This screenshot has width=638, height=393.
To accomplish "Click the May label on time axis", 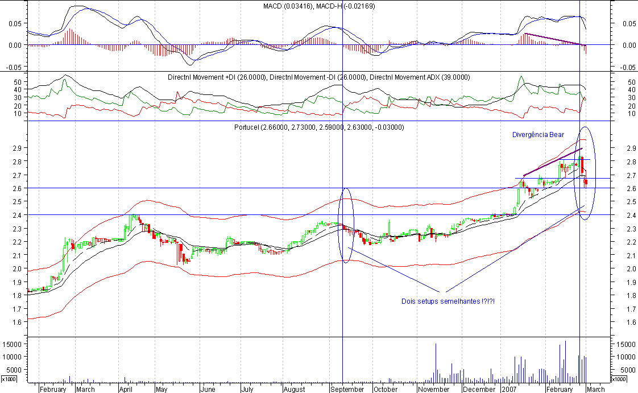I will (161, 390).
